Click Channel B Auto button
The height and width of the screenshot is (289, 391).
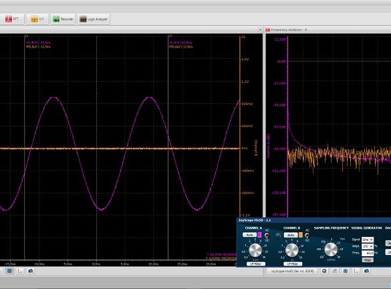coord(291,235)
